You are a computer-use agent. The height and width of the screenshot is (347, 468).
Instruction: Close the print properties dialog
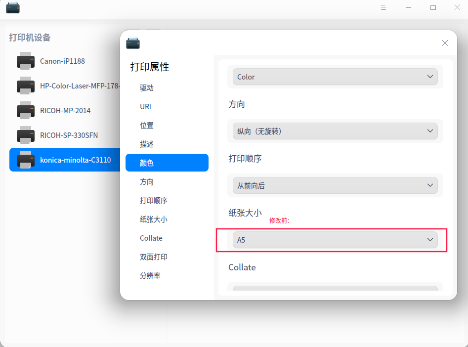coord(445,43)
